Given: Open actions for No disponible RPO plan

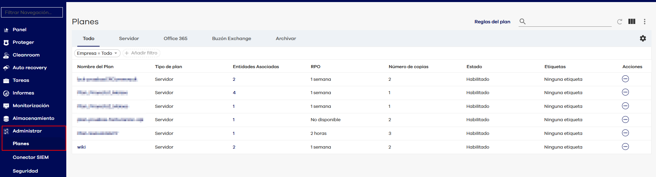Looking at the screenshot, I should click(625, 119).
